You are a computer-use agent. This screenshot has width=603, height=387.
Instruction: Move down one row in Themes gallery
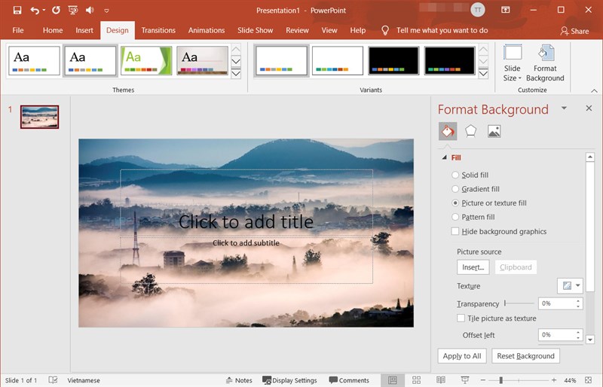click(x=236, y=61)
